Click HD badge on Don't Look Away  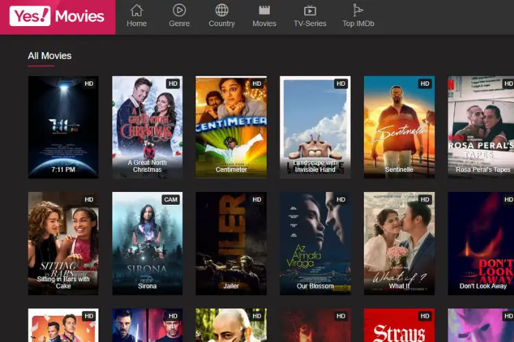[x=508, y=199]
